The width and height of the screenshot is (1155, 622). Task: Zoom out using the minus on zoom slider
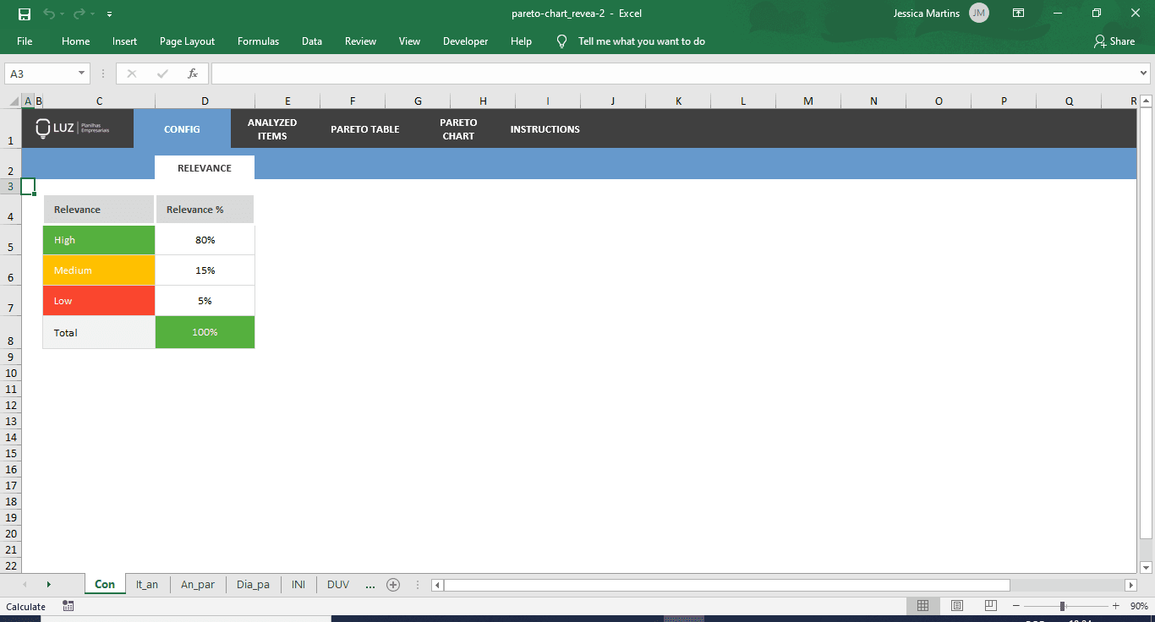(1015, 606)
